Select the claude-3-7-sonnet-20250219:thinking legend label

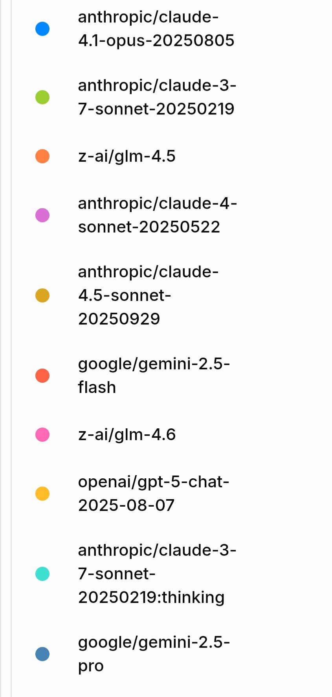[157, 574]
